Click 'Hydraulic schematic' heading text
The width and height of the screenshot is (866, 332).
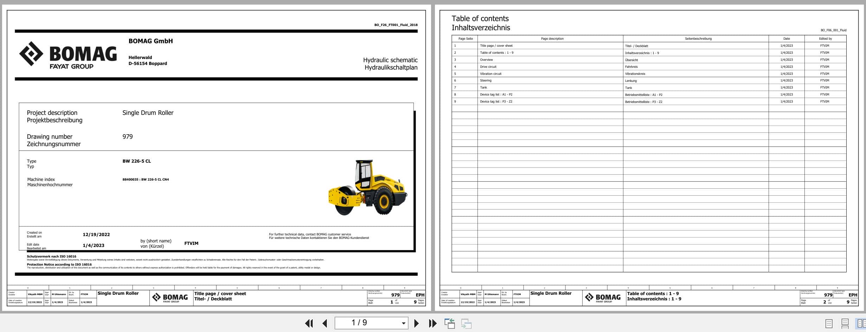click(x=390, y=60)
